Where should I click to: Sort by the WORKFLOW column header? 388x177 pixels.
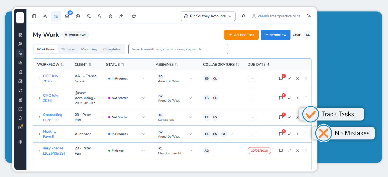click(x=51, y=64)
